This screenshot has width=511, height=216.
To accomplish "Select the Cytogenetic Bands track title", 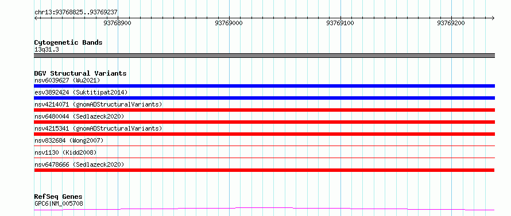I will pyautogui.click(x=68, y=42).
